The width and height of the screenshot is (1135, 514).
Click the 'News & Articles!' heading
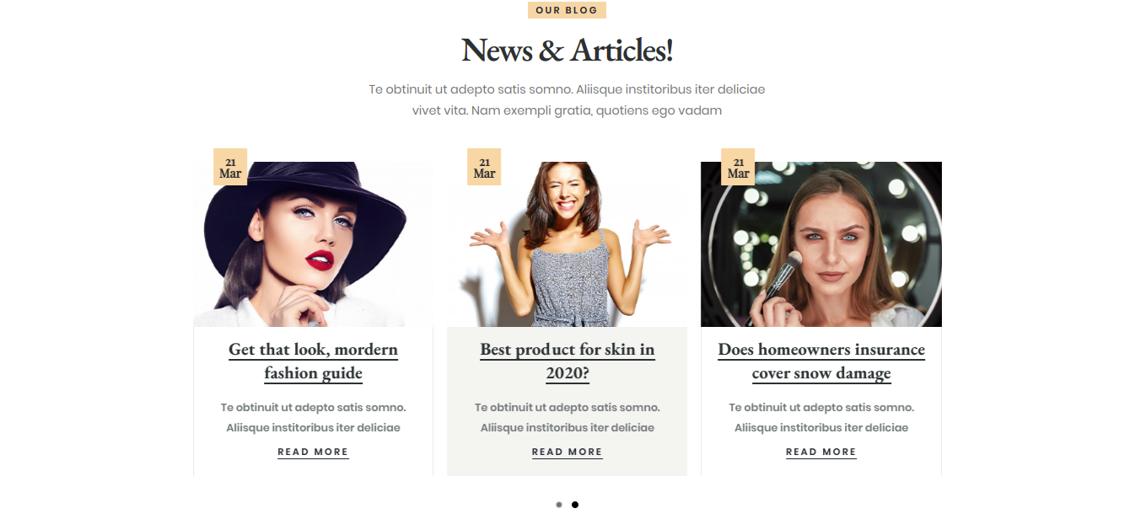pos(567,51)
